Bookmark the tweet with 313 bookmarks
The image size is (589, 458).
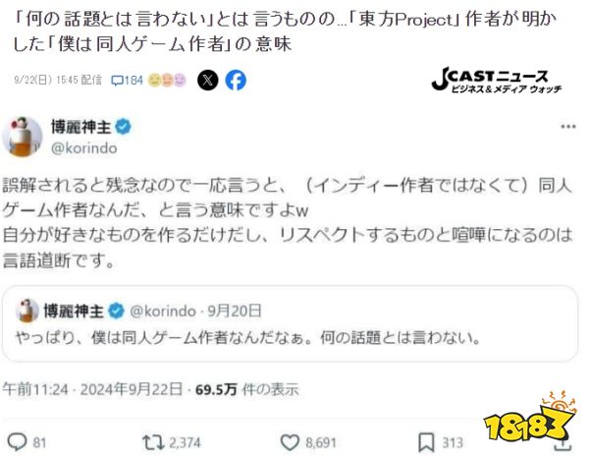[440, 442]
